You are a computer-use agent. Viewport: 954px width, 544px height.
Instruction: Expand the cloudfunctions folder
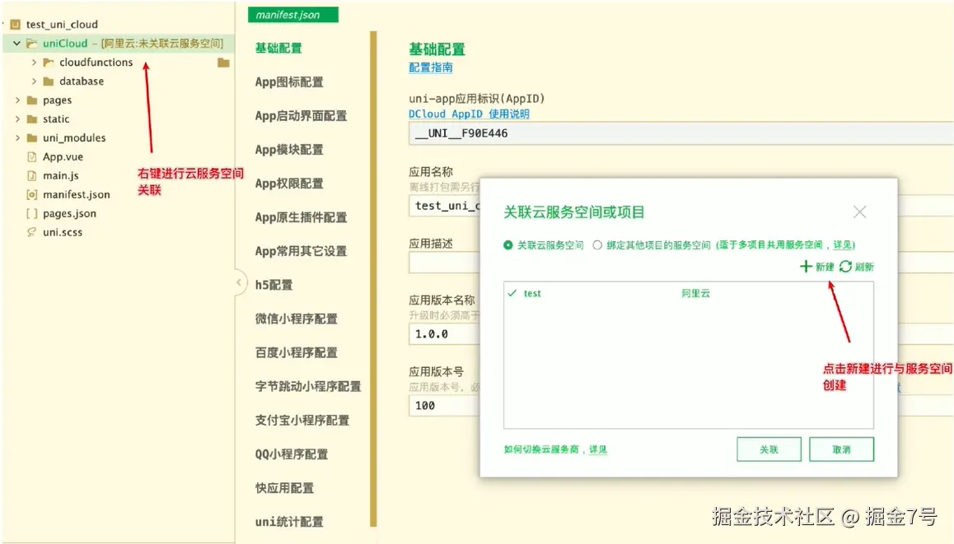[x=34, y=62]
